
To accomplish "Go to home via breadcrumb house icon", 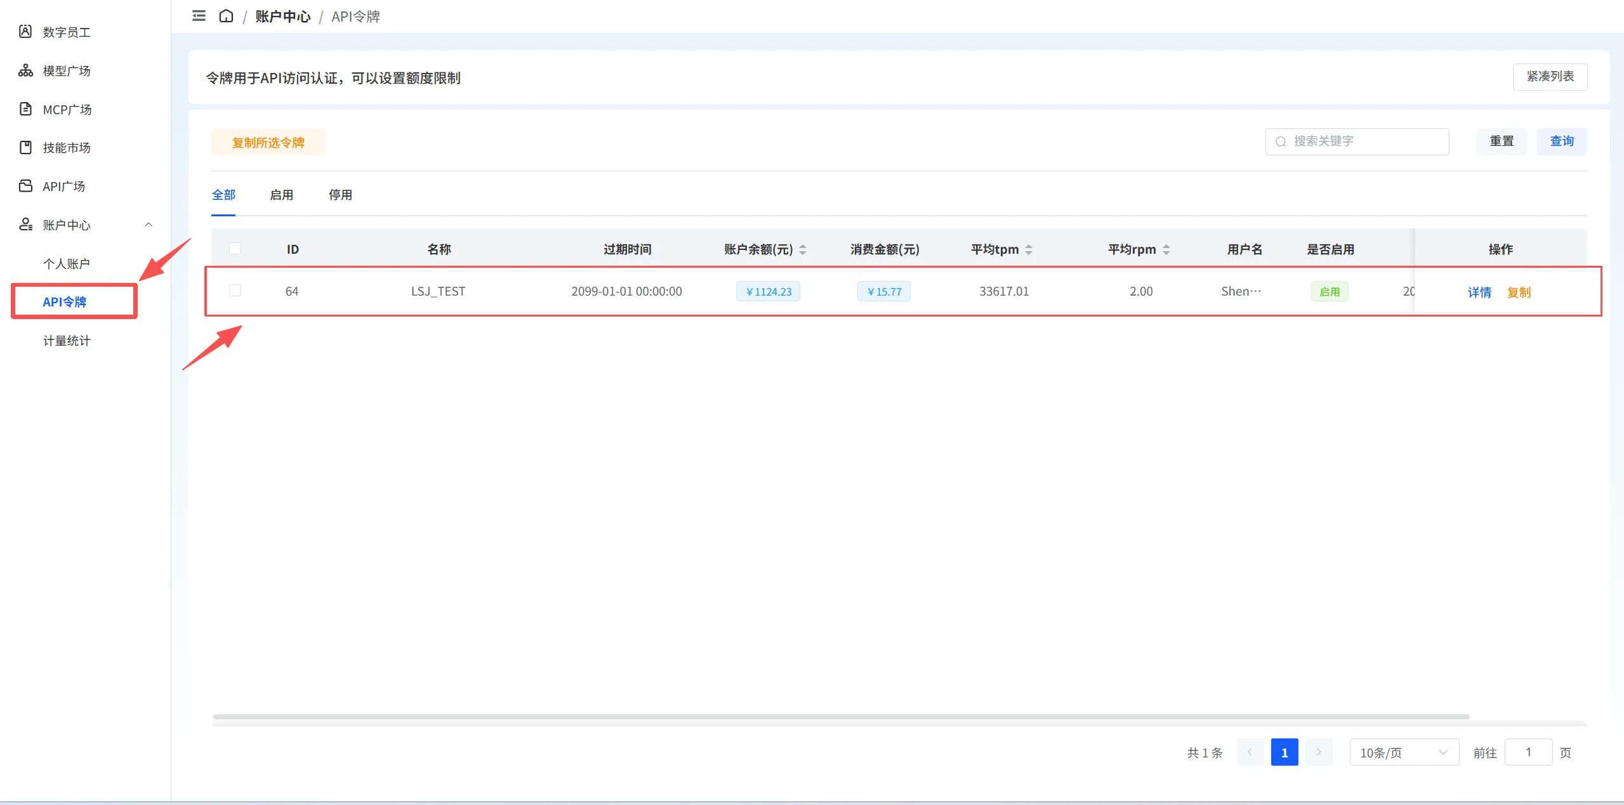I will [x=226, y=16].
